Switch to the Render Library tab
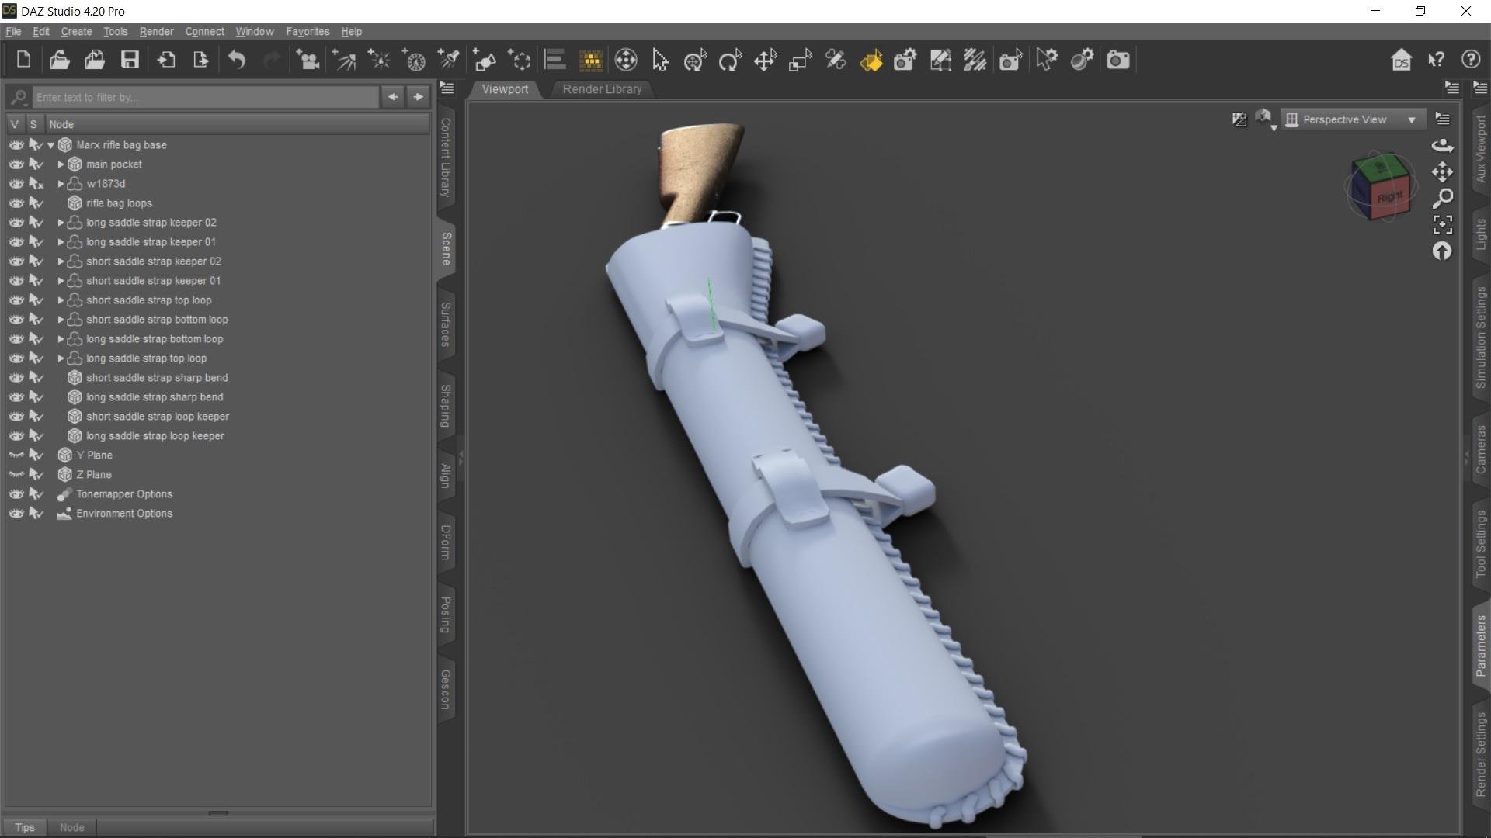Image resolution: width=1491 pixels, height=838 pixels. point(602,89)
